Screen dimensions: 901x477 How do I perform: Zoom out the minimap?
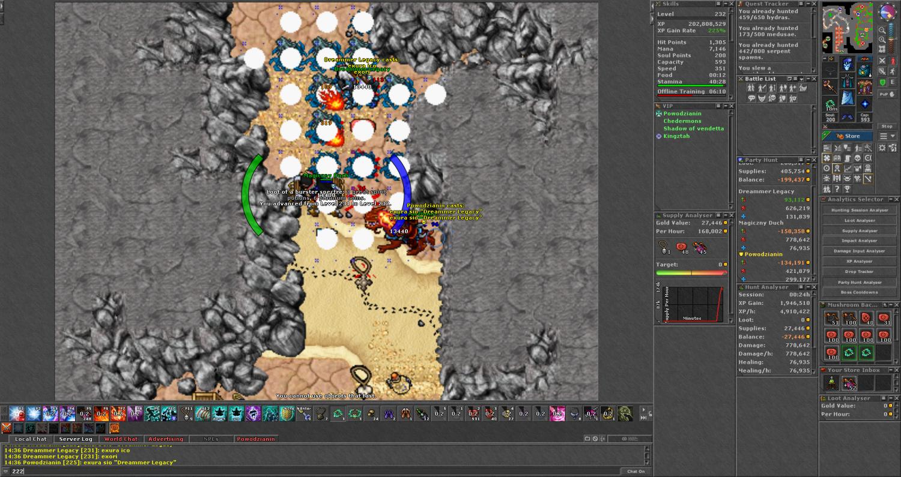[883, 31]
